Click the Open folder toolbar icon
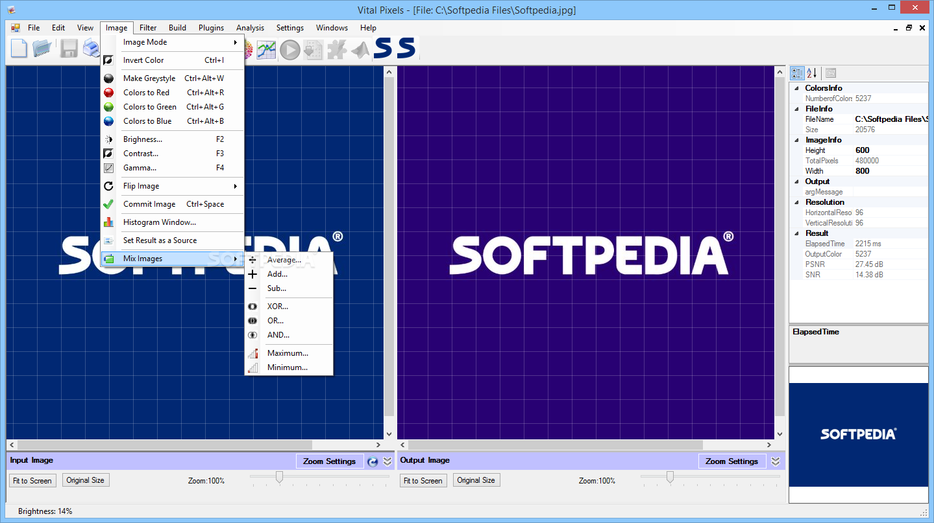The width and height of the screenshot is (934, 523). [42, 49]
